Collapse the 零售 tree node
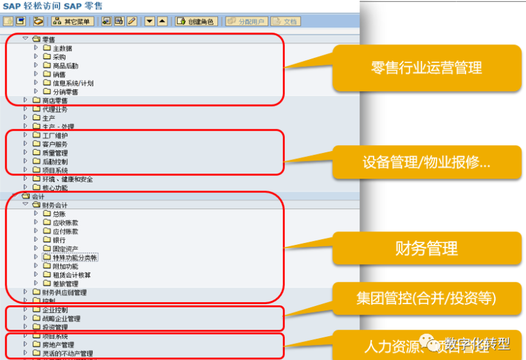This screenshot has height=360, width=526. click(x=26, y=39)
